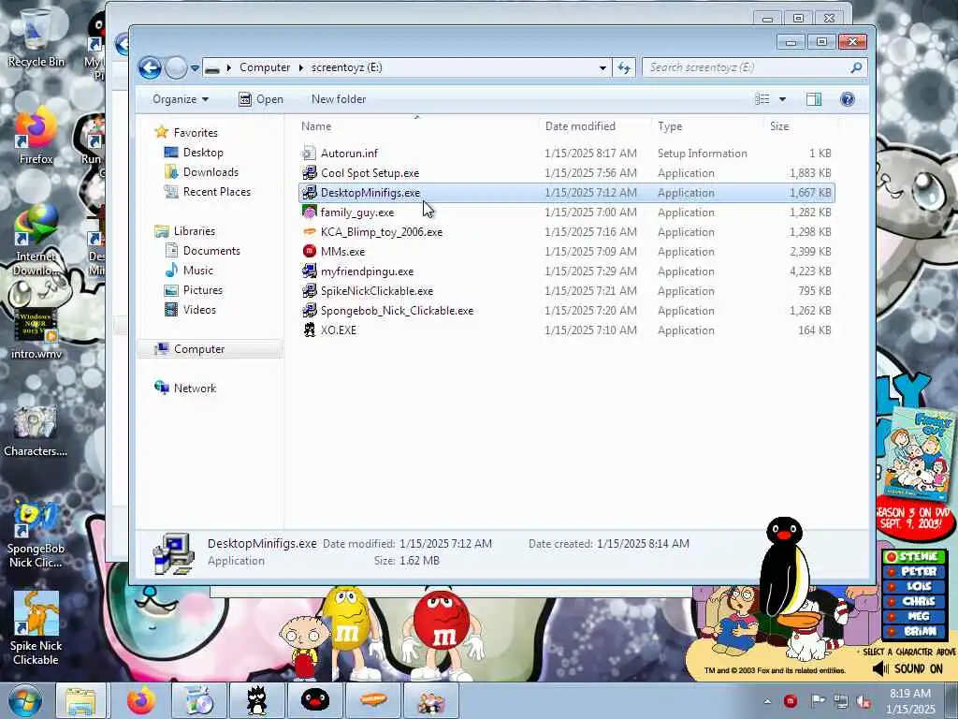Screen dimensions: 958x719
Task: Click the Change your view icon
Action: pos(762,99)
